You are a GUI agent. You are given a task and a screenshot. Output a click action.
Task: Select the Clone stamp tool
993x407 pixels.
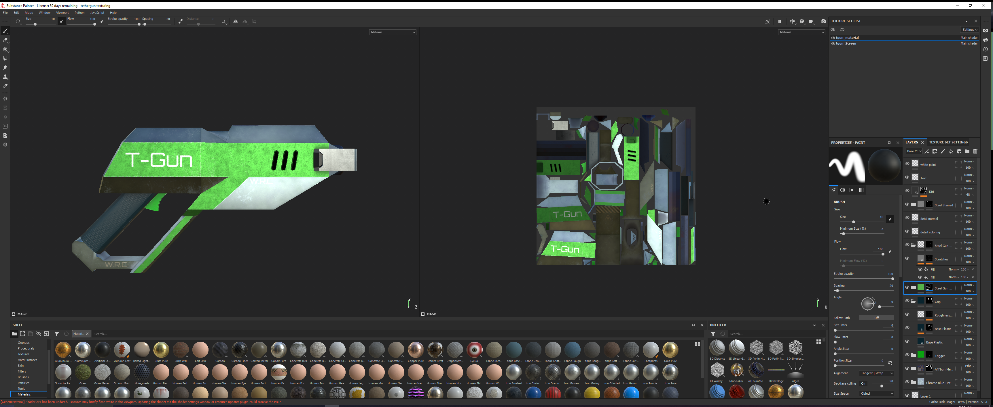coord(5,77)
